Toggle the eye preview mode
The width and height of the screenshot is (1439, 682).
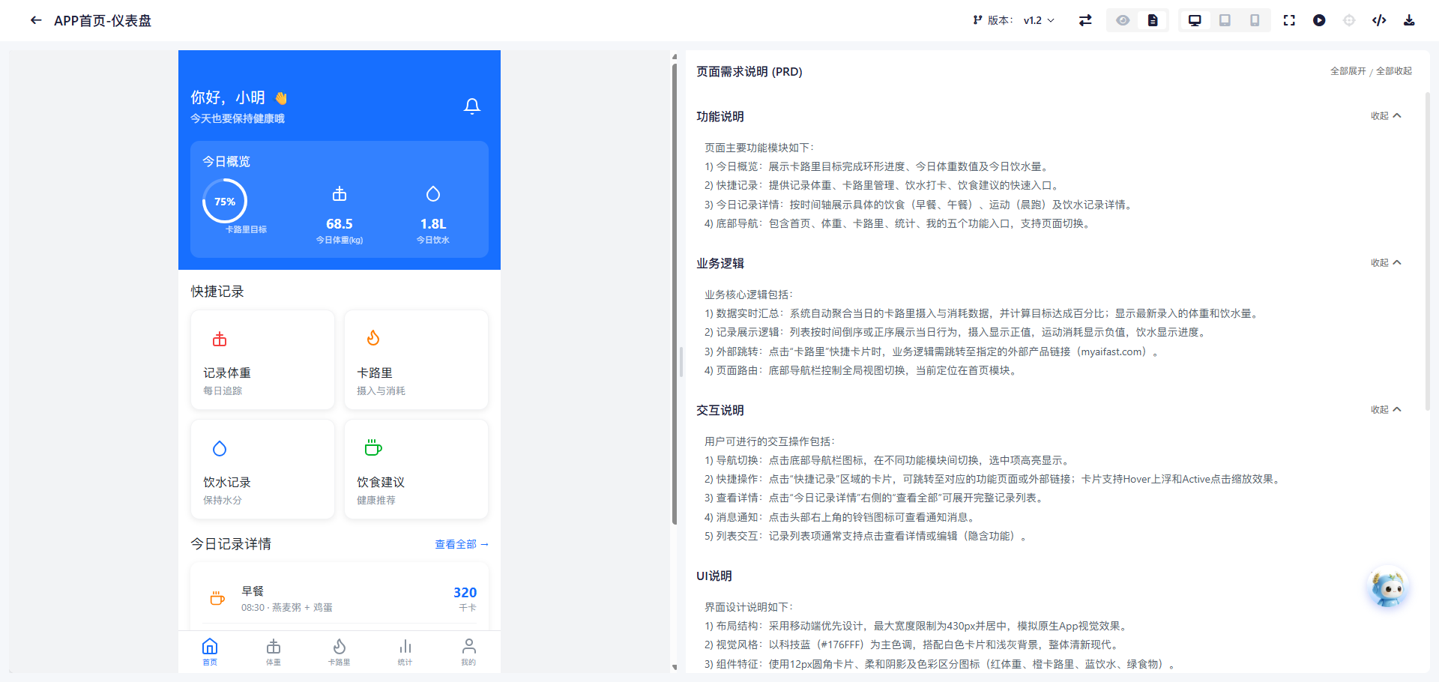click(1123, 20)
